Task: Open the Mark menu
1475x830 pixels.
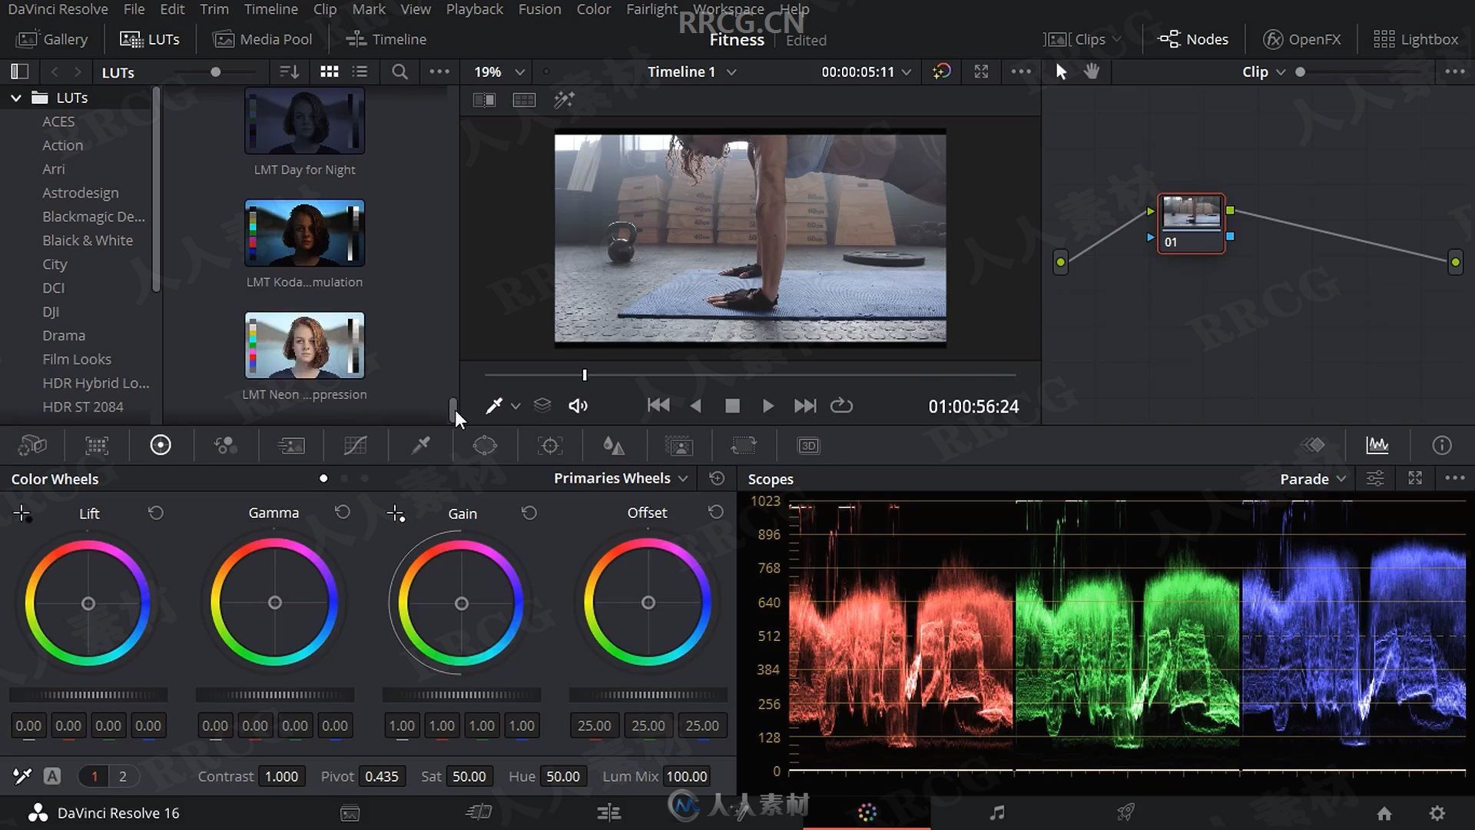Action: tap(369, 9)
